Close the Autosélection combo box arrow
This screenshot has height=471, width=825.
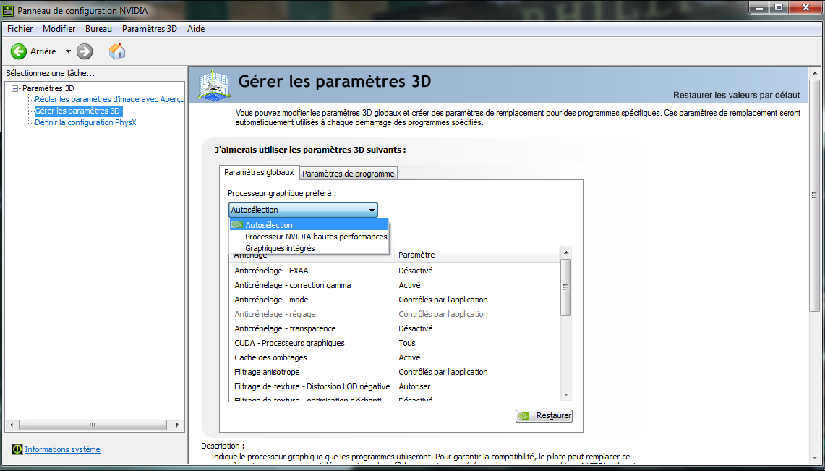(372, 210)
